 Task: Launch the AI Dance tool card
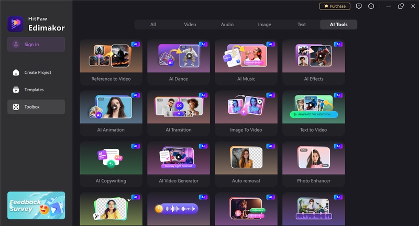179,62
